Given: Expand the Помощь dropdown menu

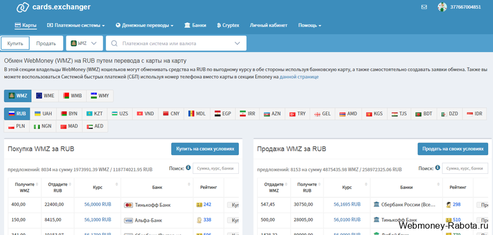Looking at the screenshot, I should point(310,26).
